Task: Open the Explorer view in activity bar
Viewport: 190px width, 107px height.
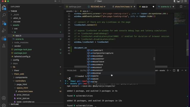Action: 4,8
